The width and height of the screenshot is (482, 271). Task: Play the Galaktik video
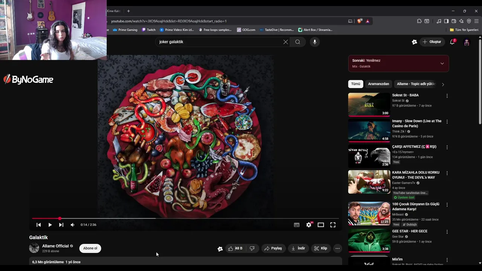point(50,225)
